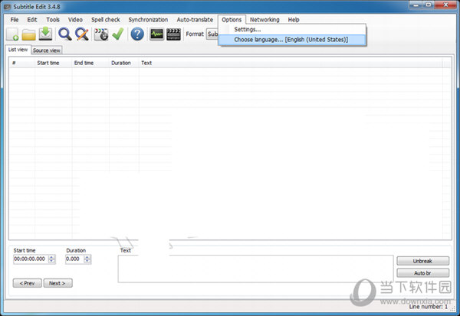The height and width of the screenshot is (316, 460).
Task: Open the Help menu
Action: tap(294, 20)
